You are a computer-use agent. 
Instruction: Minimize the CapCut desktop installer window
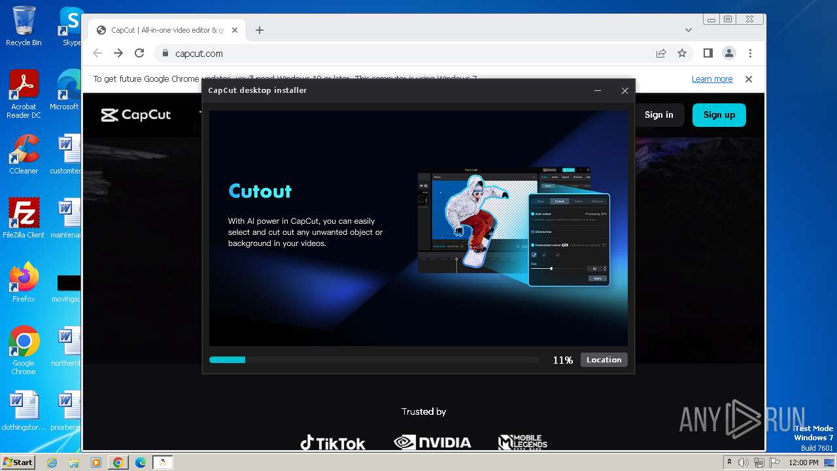point(598,91)
